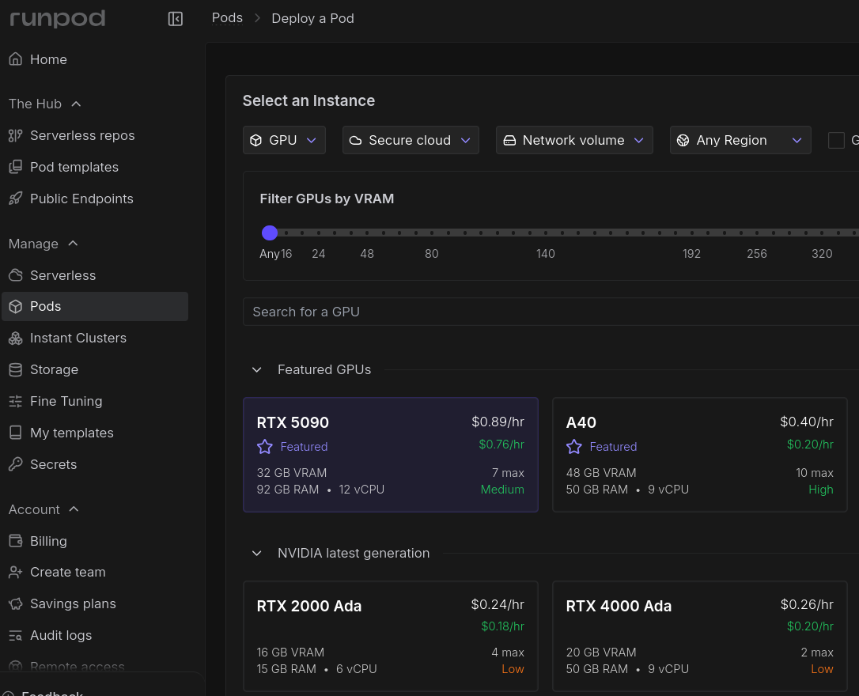Select Billing in the Account menu
This screenshot has height=696, width=859.
48,541
